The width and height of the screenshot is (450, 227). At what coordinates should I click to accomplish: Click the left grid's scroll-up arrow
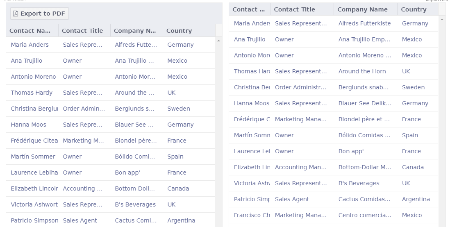pyautogui.click(x=218, y=41)
